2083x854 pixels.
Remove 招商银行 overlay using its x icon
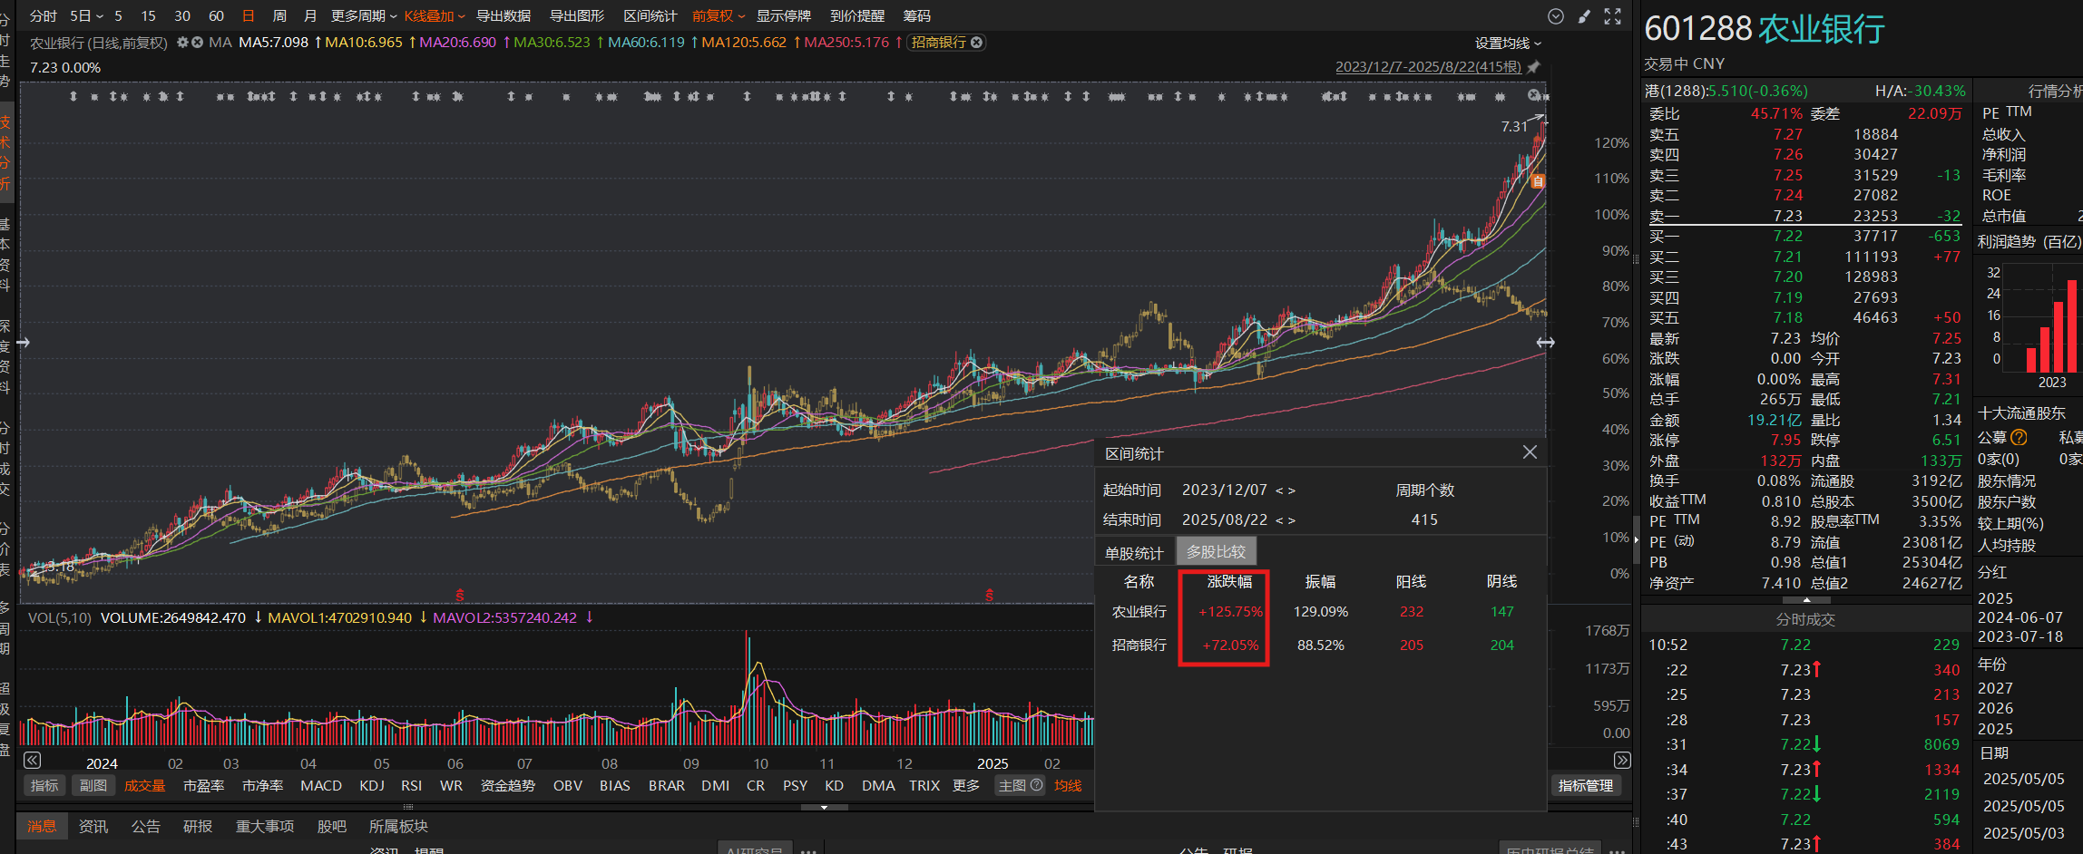point(976,43)
